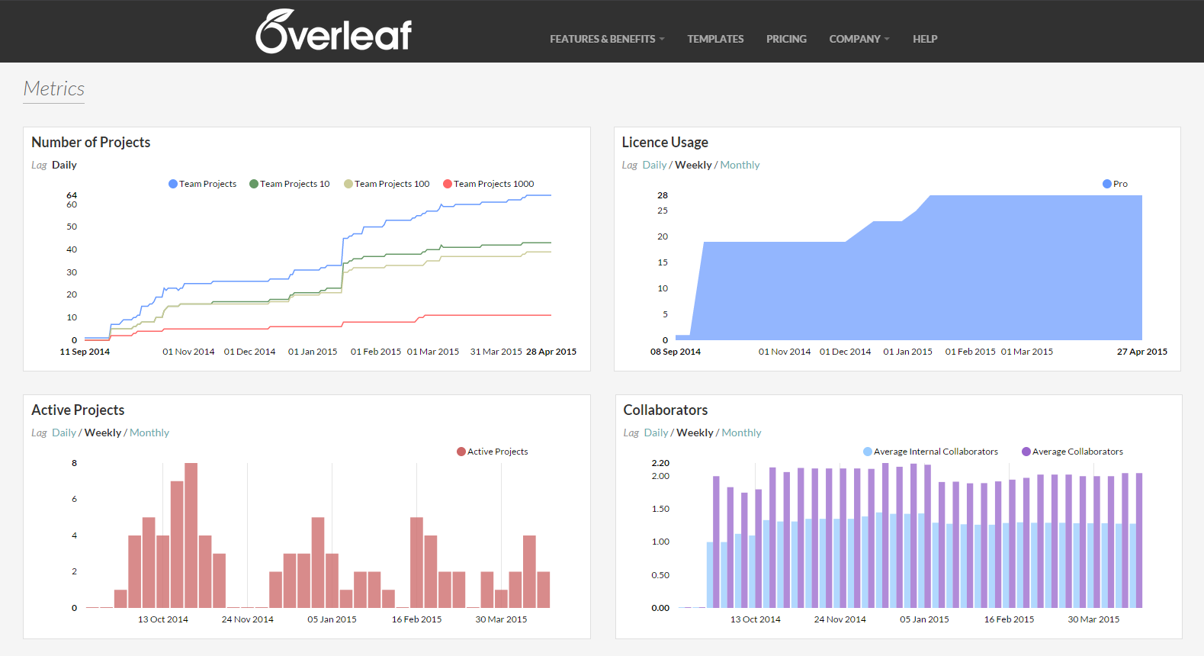
Task: Set Collaborators lag to Daily
Action: [656, 433]
